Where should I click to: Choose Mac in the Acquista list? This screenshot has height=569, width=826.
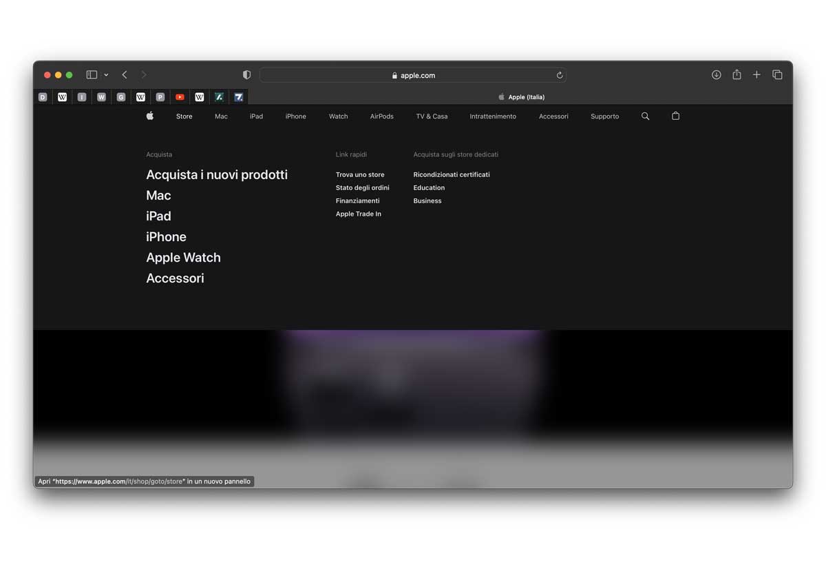point(158,196)
